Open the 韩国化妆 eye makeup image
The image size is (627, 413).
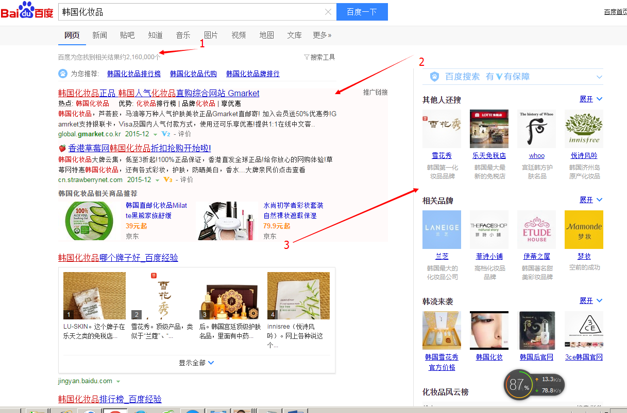point(489,330)
